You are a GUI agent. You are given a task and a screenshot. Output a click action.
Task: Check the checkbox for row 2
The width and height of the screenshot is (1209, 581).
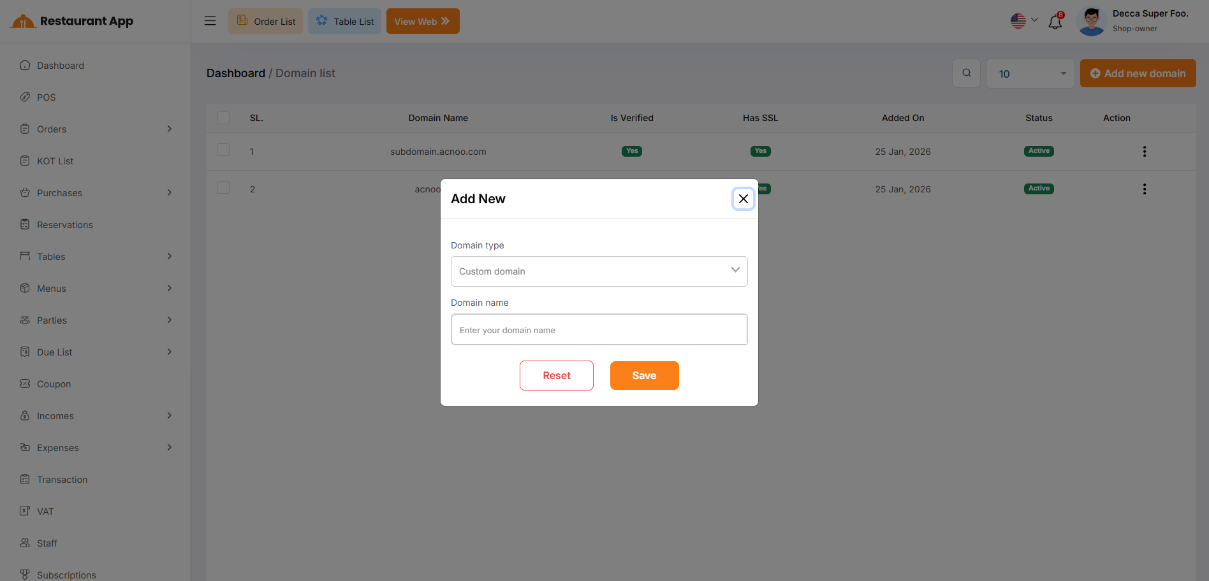coord(223,188)
